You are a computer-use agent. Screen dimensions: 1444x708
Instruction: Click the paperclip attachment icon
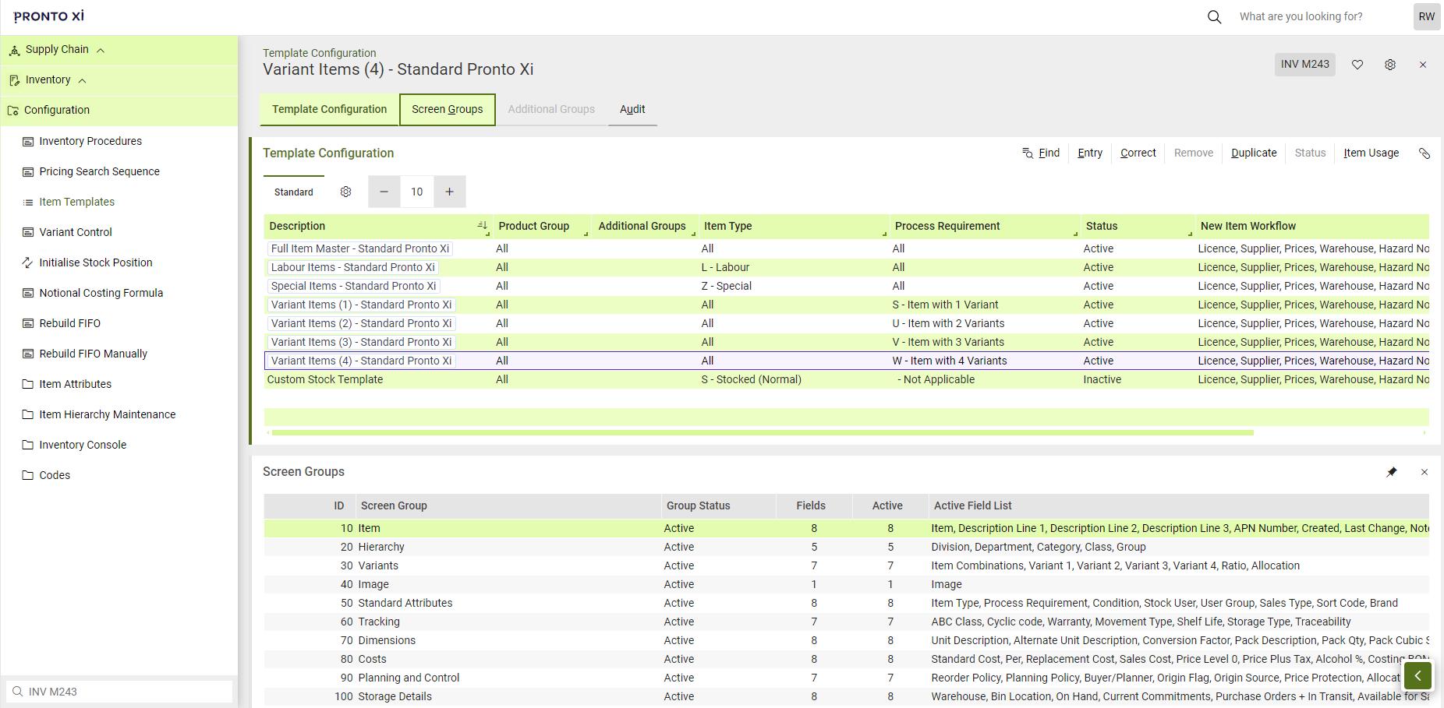[1425, 153]
